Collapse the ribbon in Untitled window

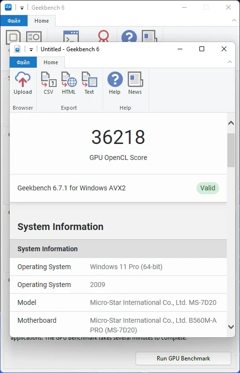coord(230,62)
